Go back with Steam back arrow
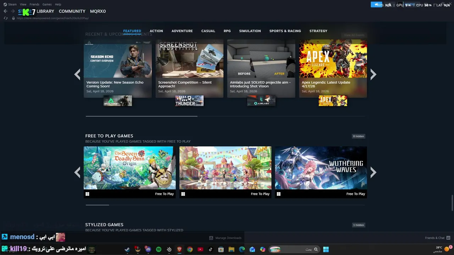This screenshot has height=255, width=454. [5, 11]
